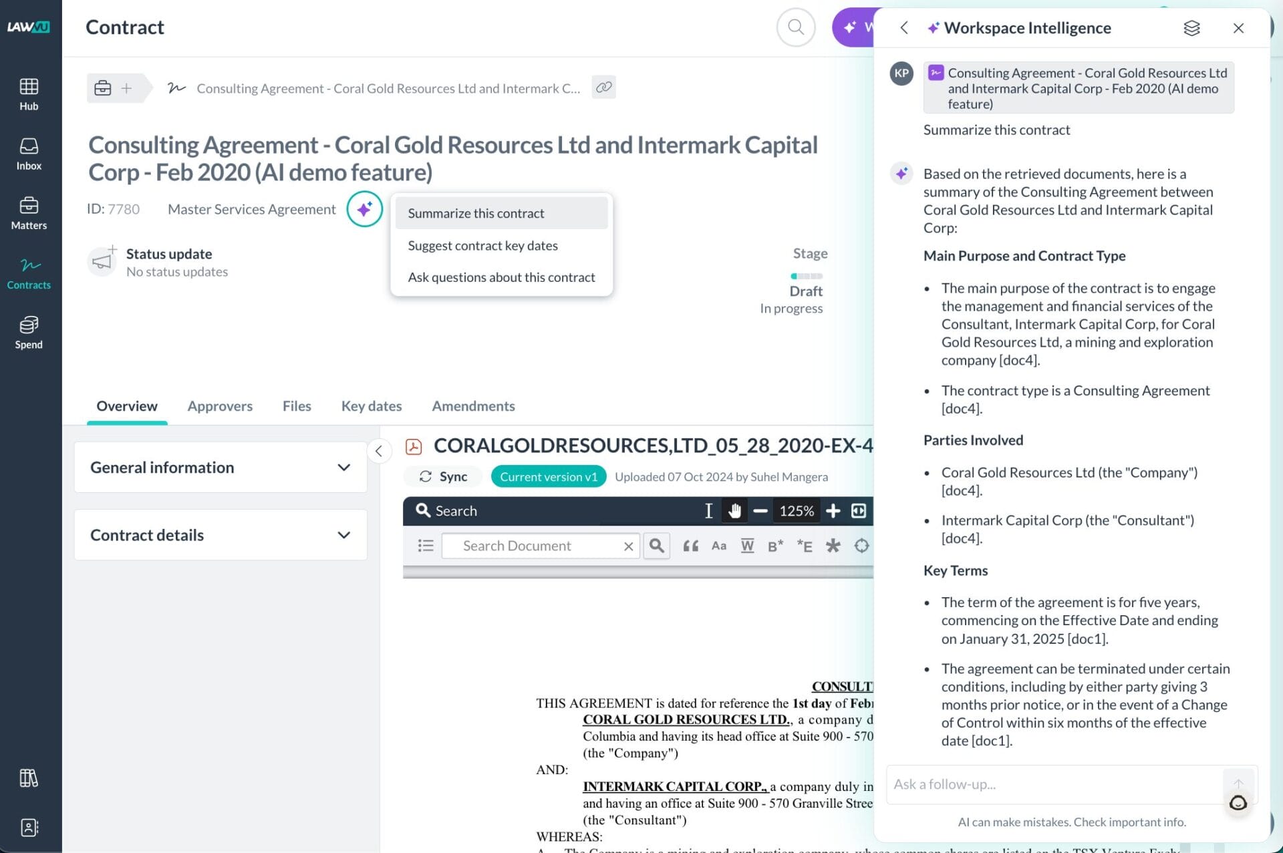
Task: Toggle wildcard asterisk option
Action: [833, 546]
